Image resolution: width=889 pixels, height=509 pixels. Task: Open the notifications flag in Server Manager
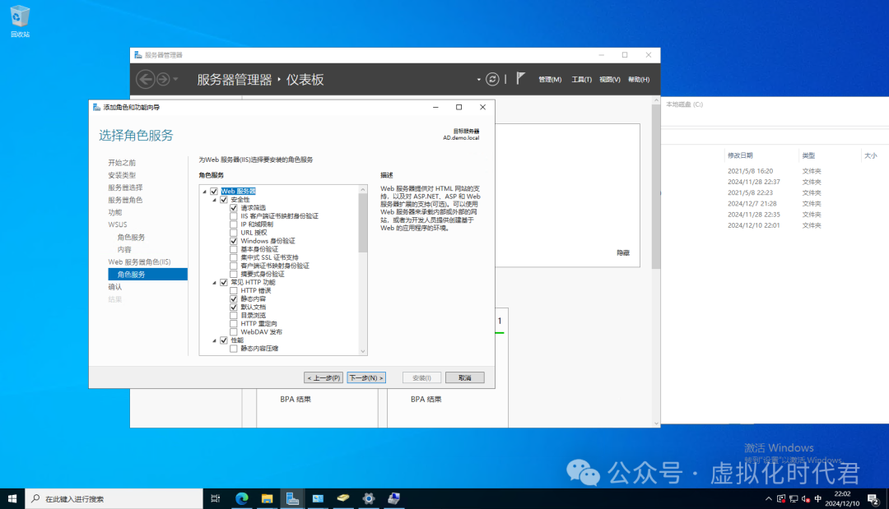click(x=520, y=79)
